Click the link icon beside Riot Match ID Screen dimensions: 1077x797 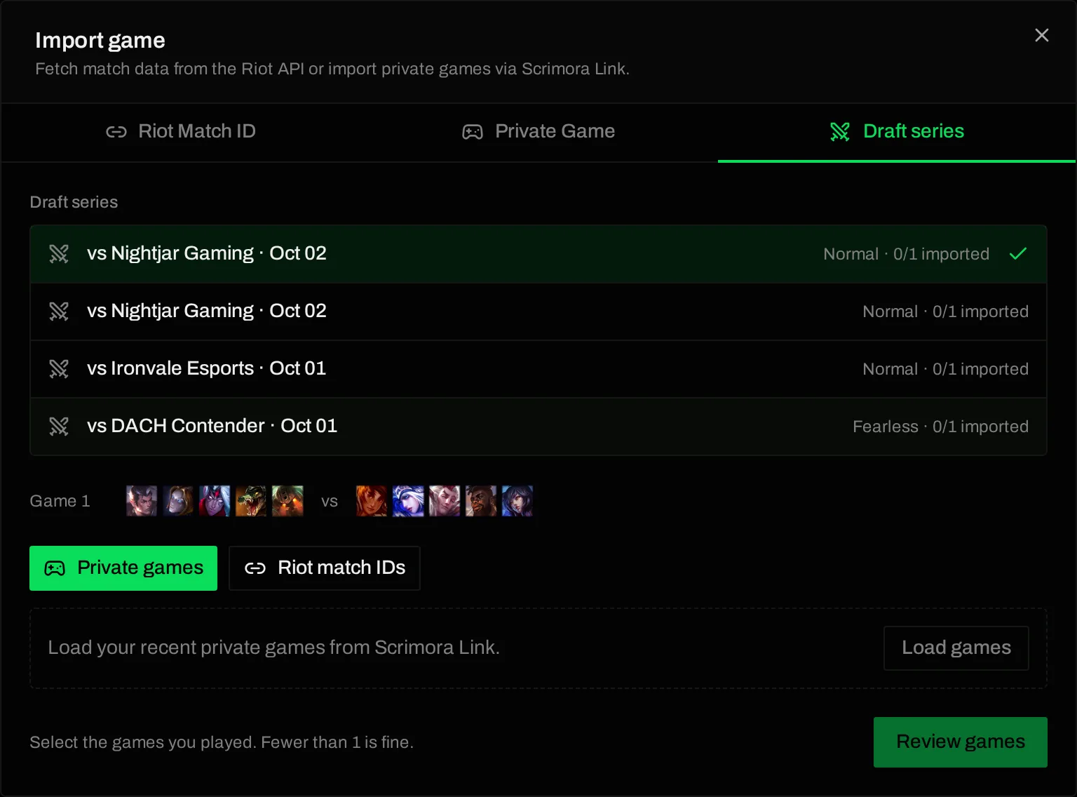116,132
